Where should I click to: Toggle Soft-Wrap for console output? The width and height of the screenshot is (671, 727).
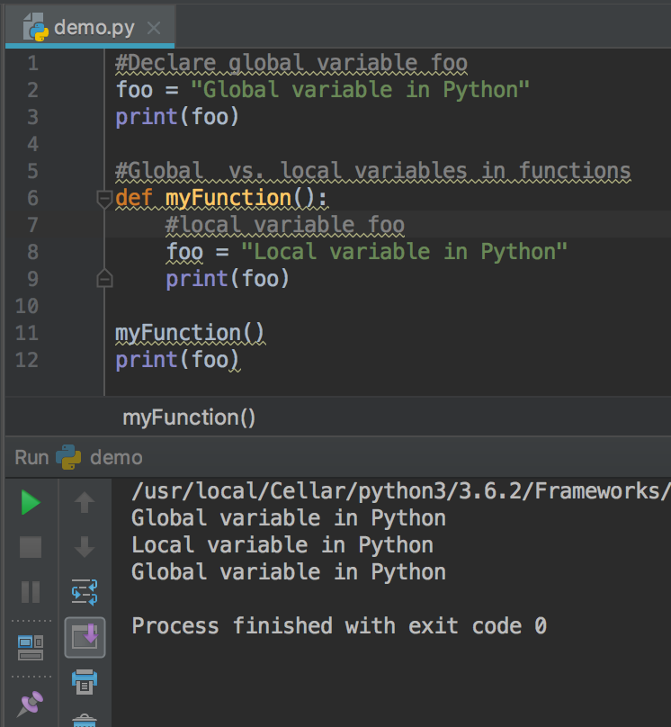(x=85, y=592)
